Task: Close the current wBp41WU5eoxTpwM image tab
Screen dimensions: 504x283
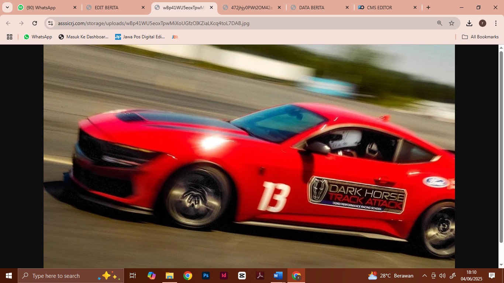Action: (x=211, y=7)
